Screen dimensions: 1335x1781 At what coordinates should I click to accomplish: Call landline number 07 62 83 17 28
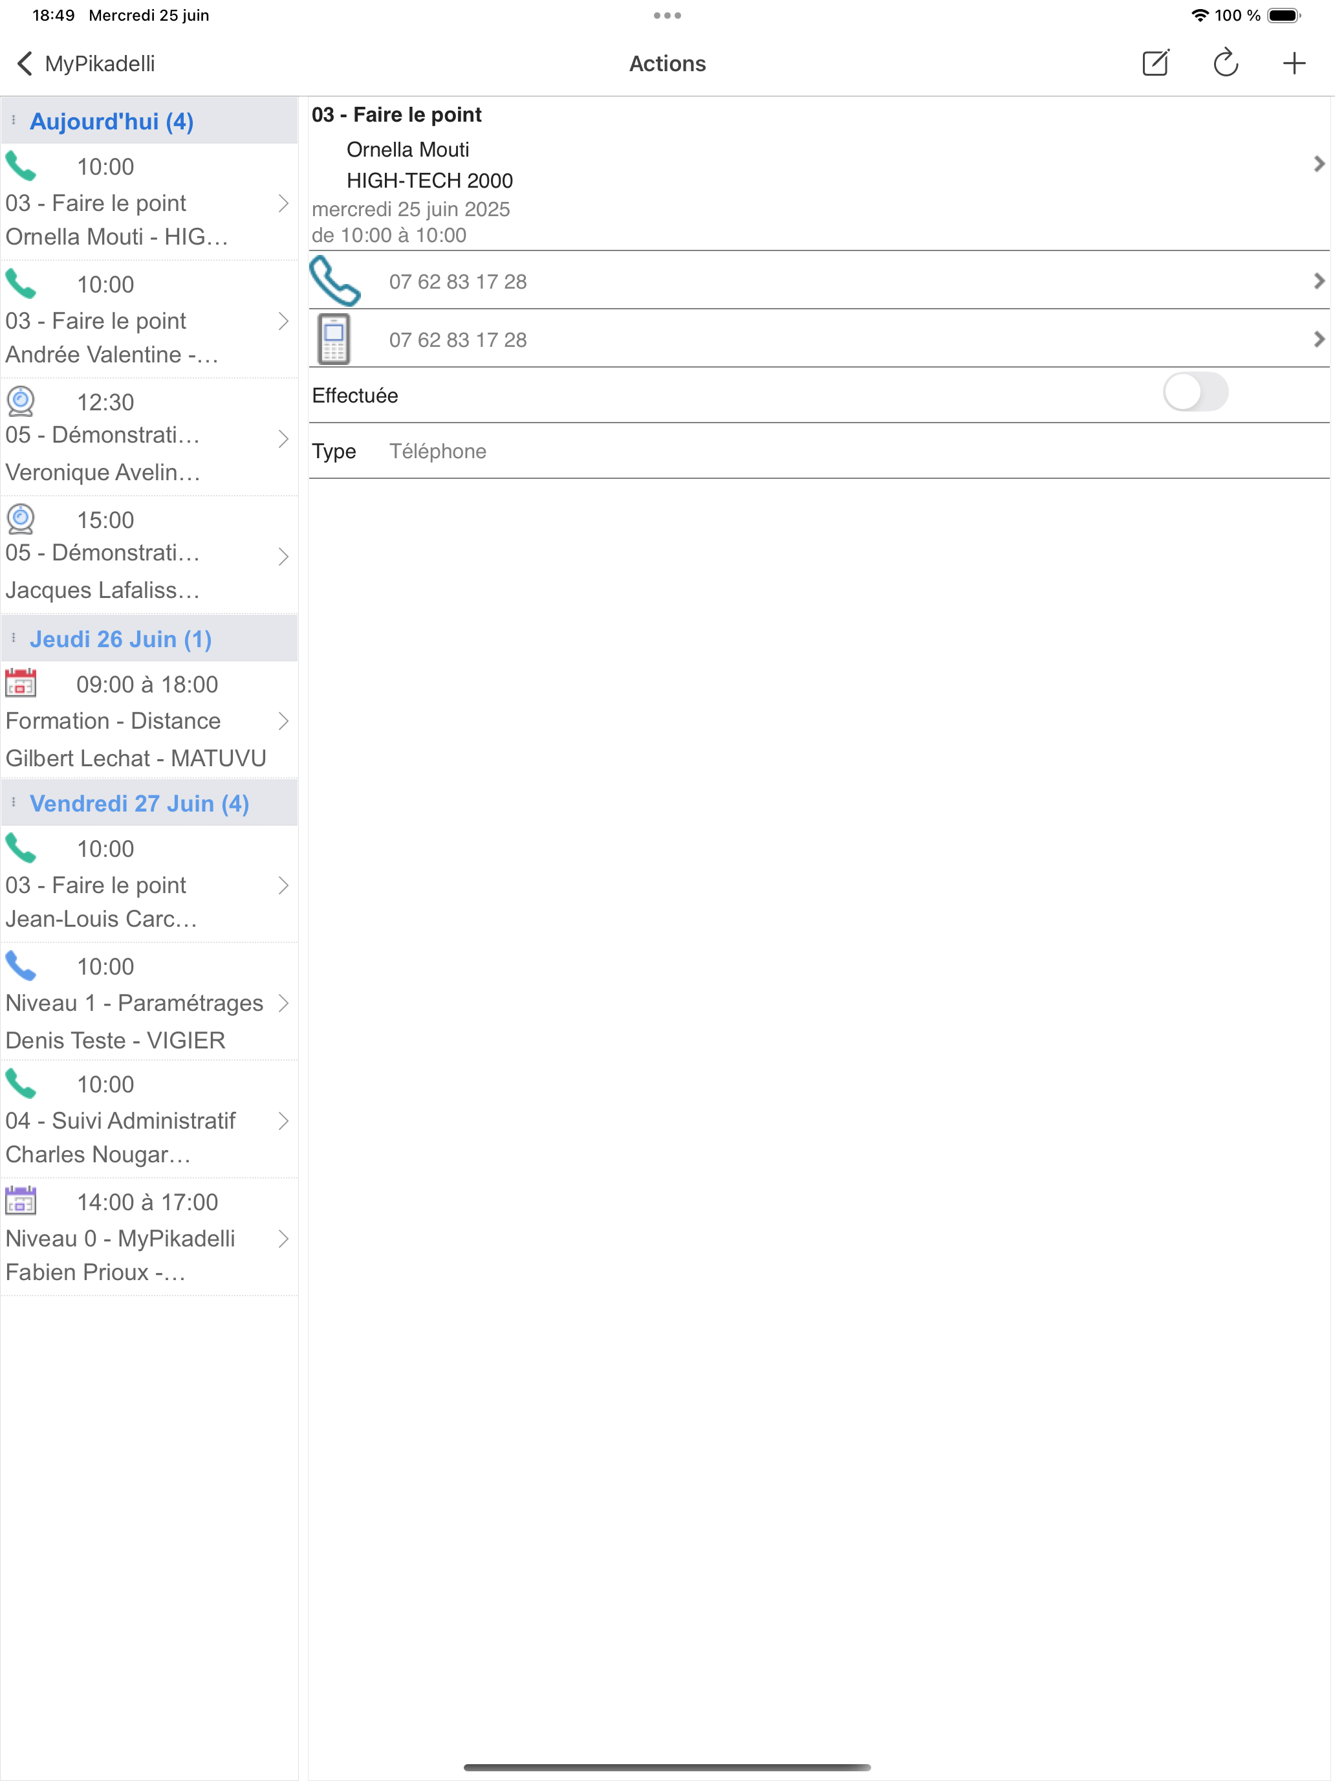pyautogui.click(x=458, y=282)
